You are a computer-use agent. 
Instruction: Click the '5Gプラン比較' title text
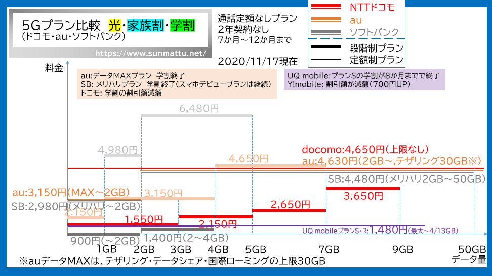point(61,25)
